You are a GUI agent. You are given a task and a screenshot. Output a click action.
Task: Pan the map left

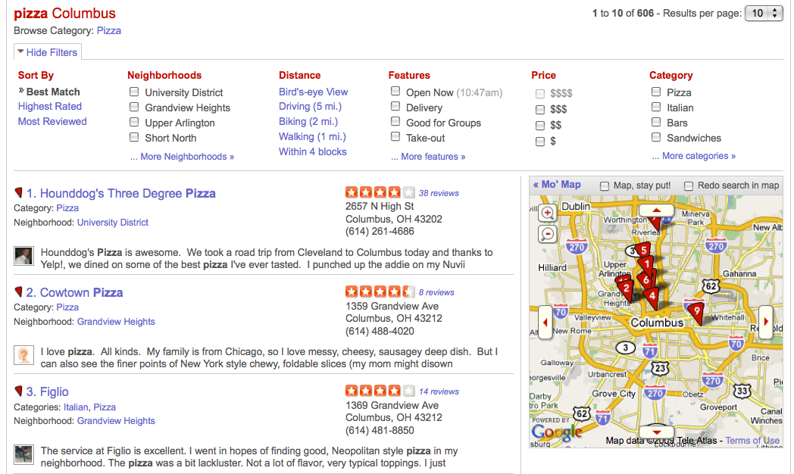pyautogui.click(x=545, y=322)
